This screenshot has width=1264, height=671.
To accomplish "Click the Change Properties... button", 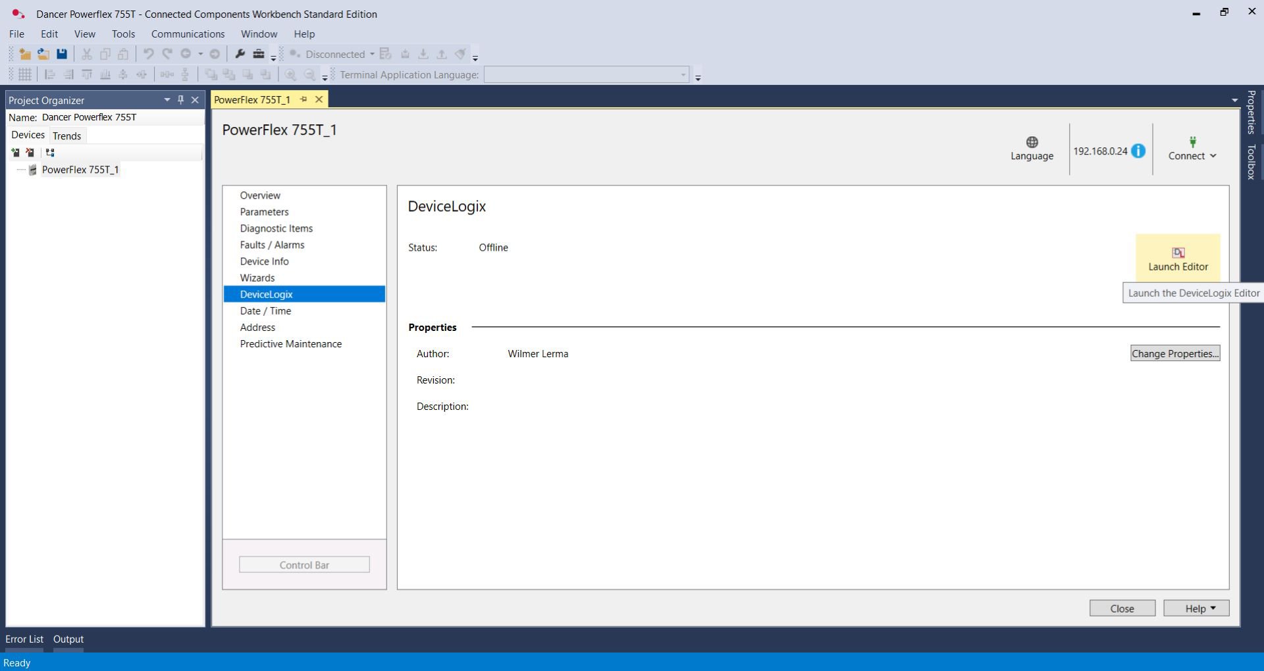I will 1175,353.
